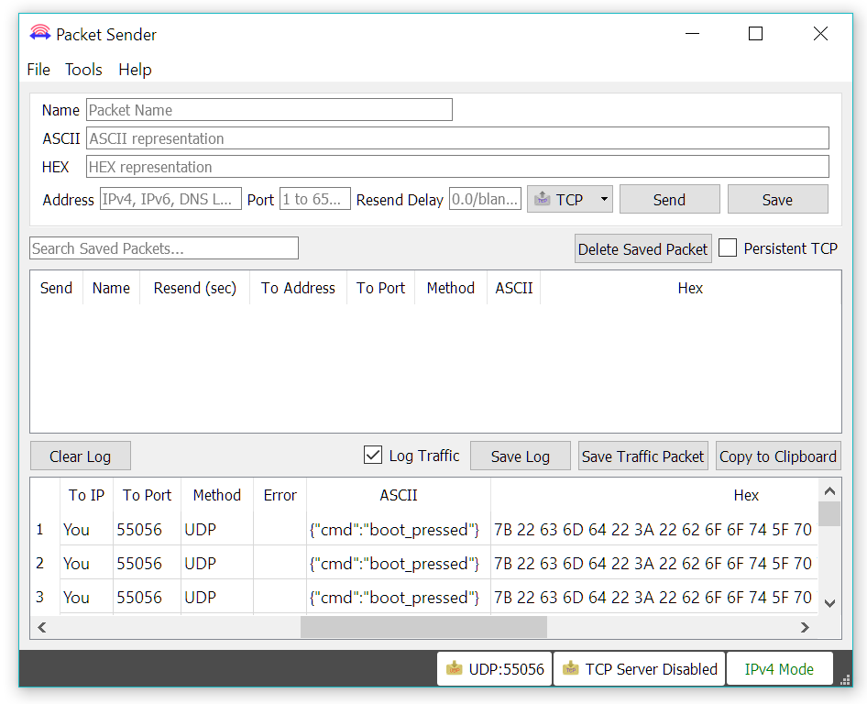Open the Help menu
867x704 pixels.
coord(135,70)
